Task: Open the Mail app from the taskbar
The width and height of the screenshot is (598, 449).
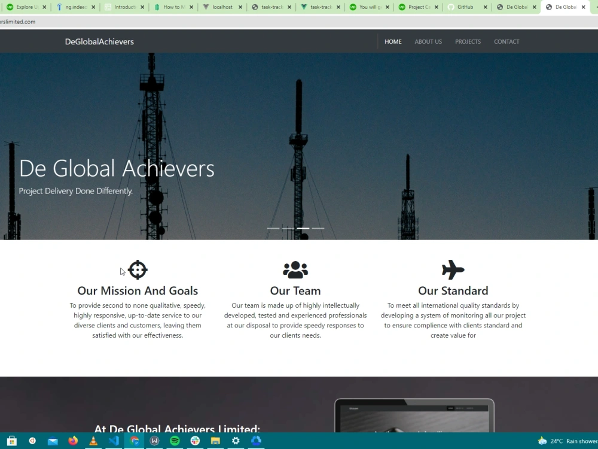Action: click(x=53, y=441)
